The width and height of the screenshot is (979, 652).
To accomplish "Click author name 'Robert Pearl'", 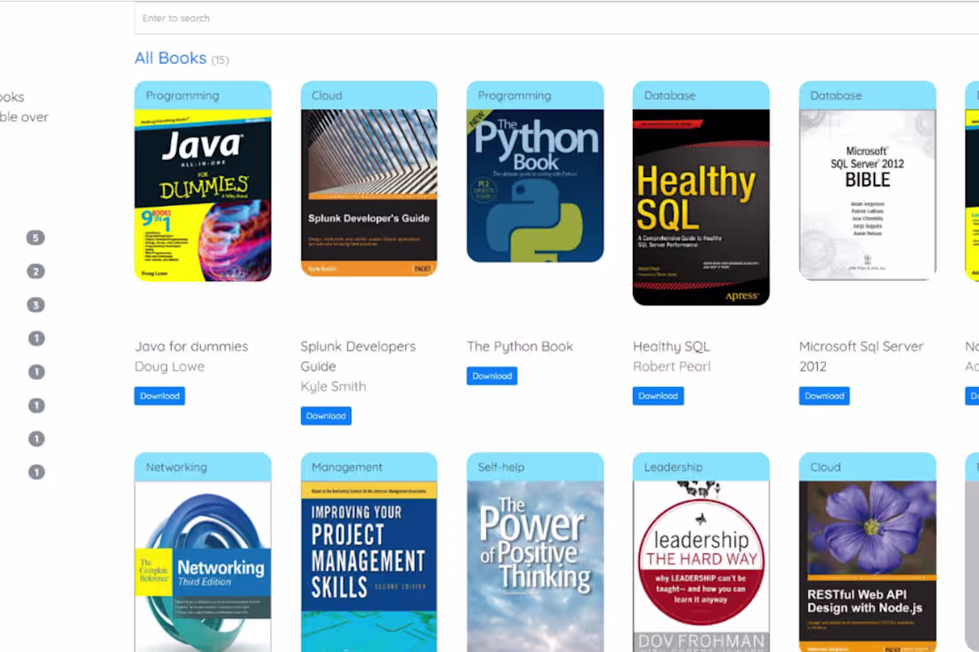I will 671,366.
